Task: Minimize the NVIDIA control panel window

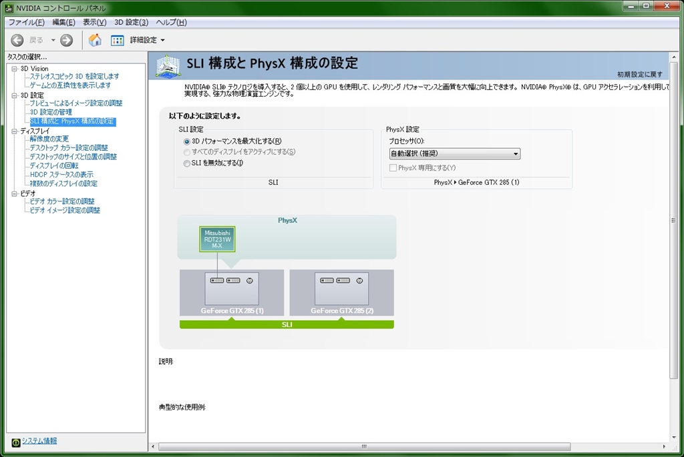Action: 631,5
